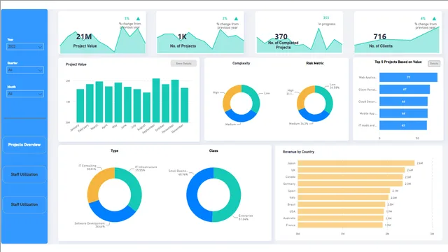Click up-triangle icon on No. of Clients card
This screenshot has height=252, width=448.
[x=434, y=19]
